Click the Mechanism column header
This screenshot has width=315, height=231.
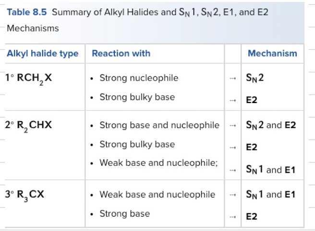click(272, 53)
